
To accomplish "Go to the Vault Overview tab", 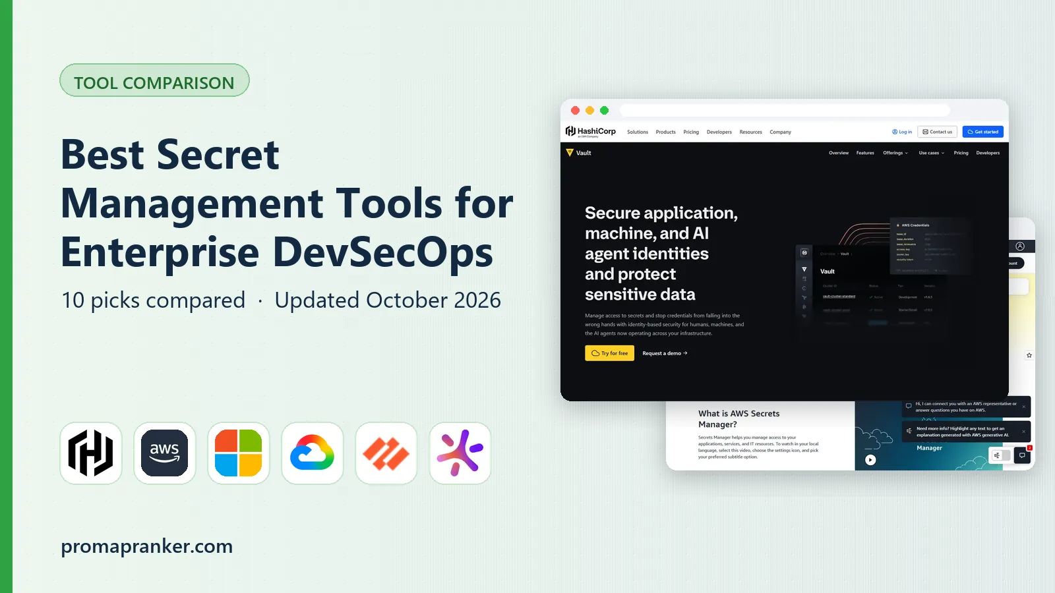I will click(x=839, y=153).
